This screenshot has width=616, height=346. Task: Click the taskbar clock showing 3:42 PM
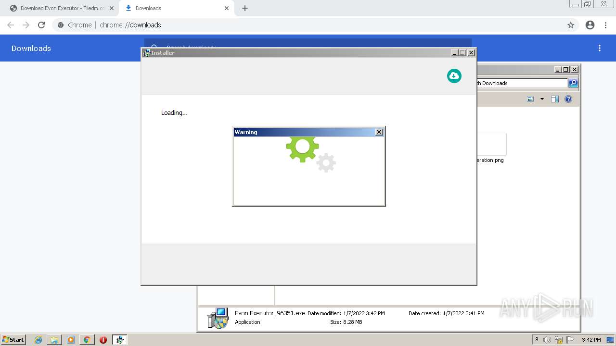tap(591, 340)
